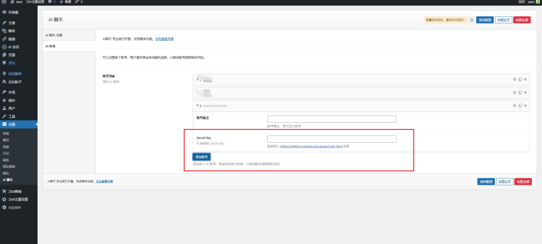This screenshot has width=542, height=244.
Task: Select the AI 账号 tab
Action: pyautogui.click(x=51, y=46)
